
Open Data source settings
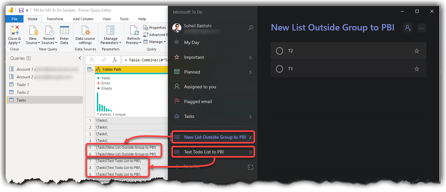[x=85, y=35]
